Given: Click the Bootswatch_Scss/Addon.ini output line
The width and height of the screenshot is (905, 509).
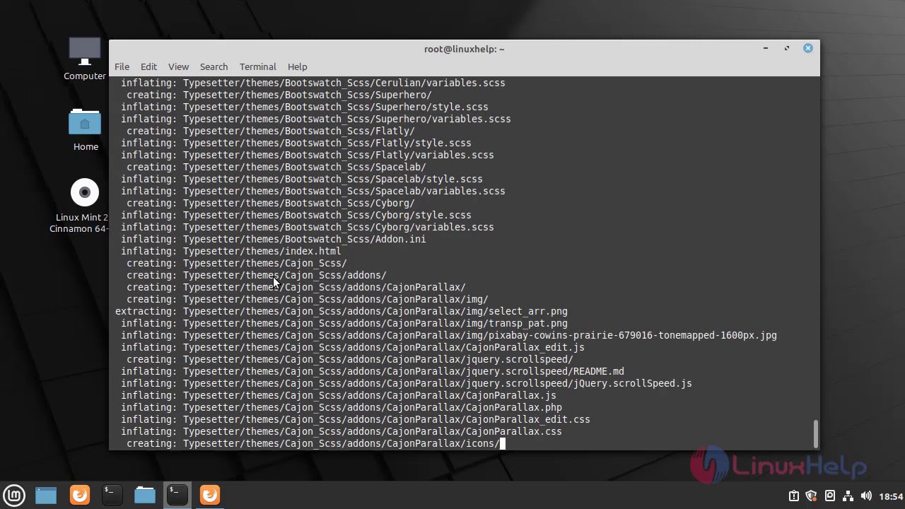Looking at the screenshot, I should click(x=274, y=239).
